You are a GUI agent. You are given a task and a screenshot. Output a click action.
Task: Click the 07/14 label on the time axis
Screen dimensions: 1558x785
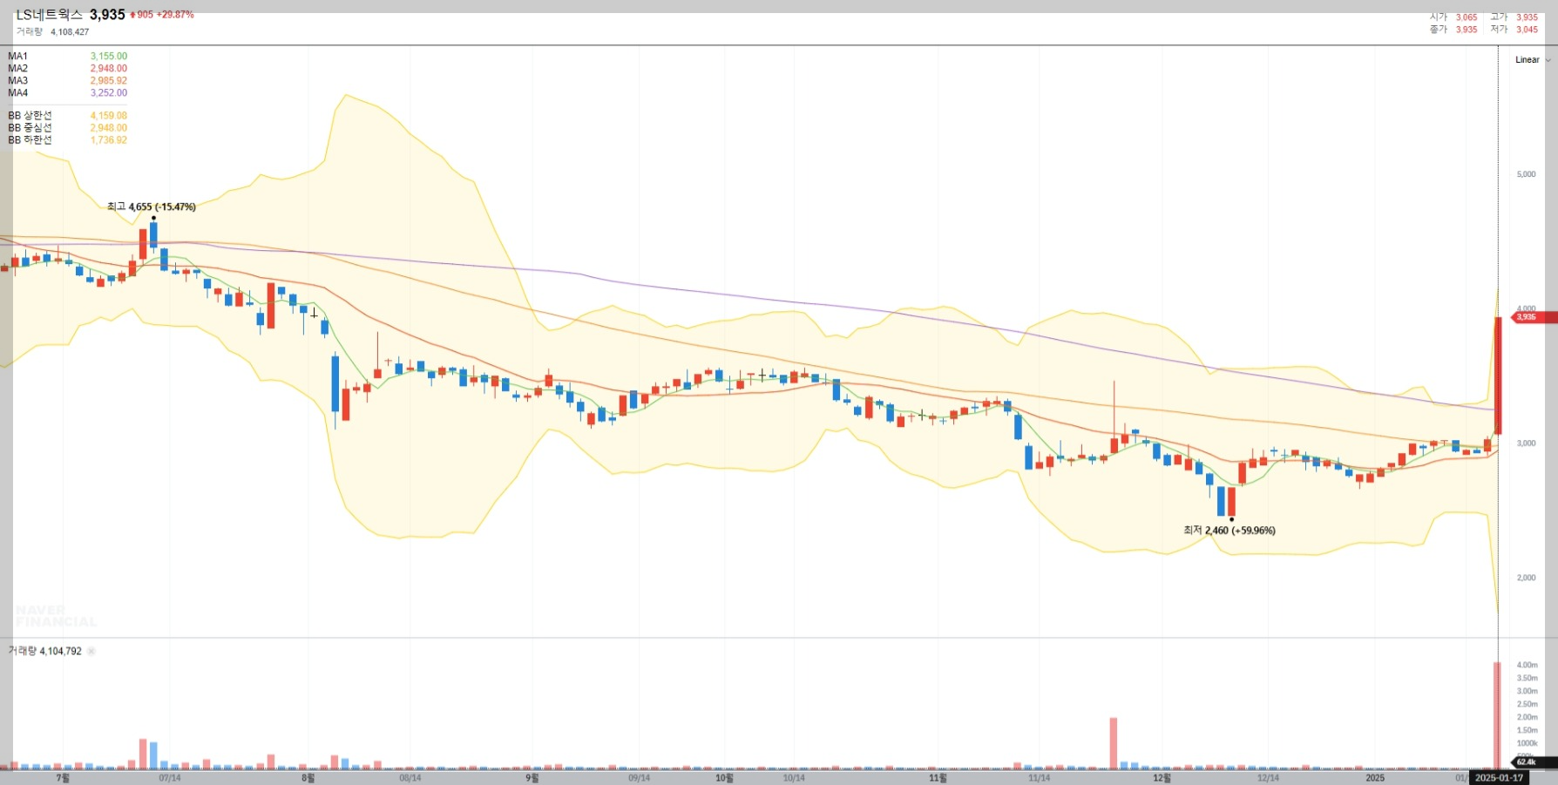tap(170, 778)
